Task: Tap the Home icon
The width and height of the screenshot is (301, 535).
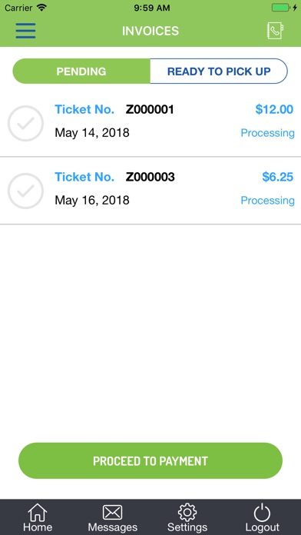Action: 38,513
